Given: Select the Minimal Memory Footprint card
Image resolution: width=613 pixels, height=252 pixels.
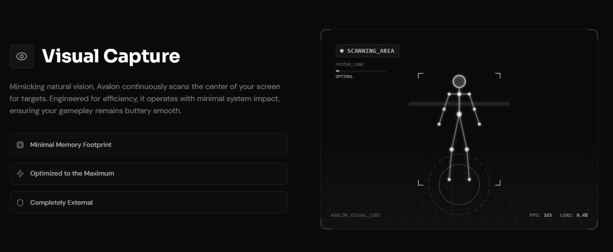Looking at the screenshot, I should coord(148,145).
